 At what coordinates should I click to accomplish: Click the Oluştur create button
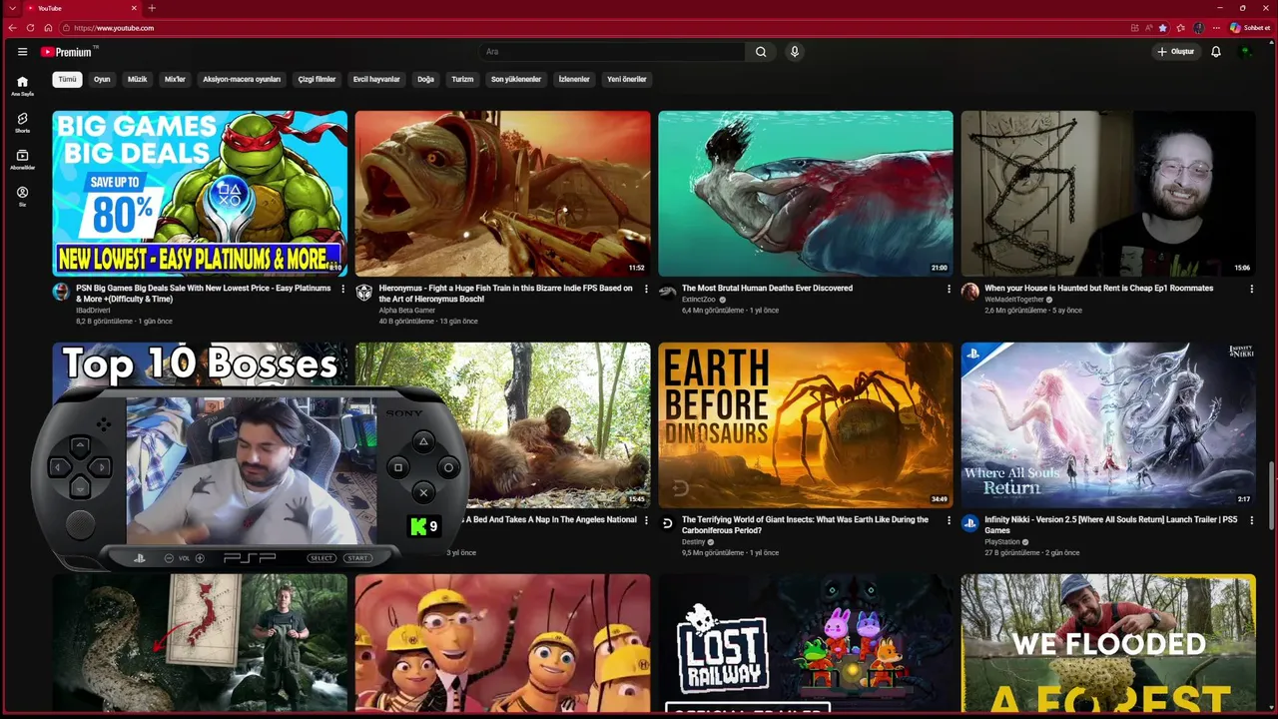coord(1176,52)
